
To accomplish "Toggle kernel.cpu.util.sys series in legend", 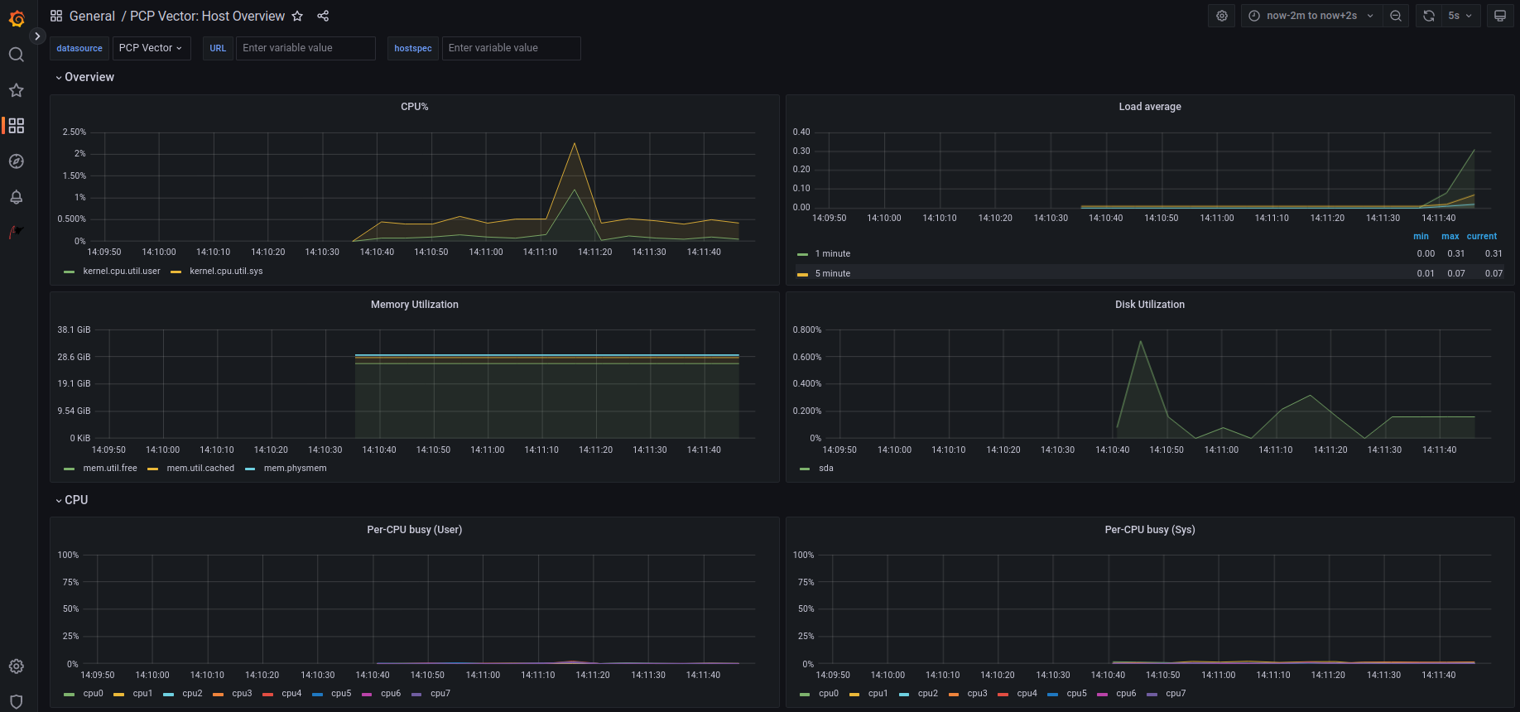I will point(225,272).
